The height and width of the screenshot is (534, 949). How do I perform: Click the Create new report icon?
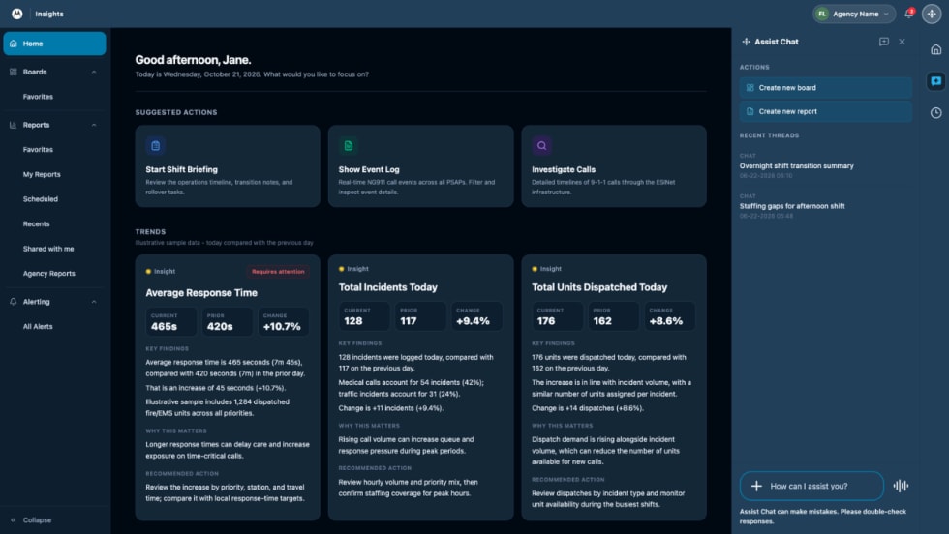coord(750,111)
